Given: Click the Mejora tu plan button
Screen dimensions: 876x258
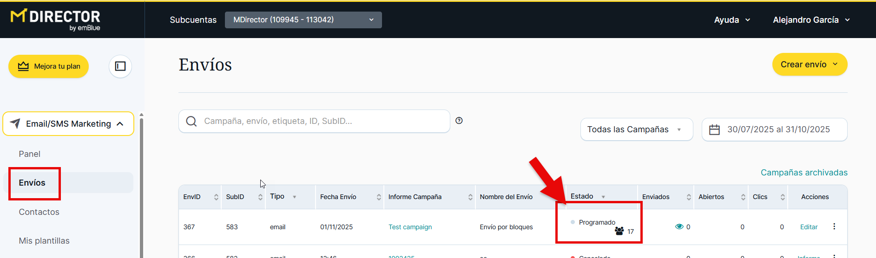Looking at the screenshot, I should tap(49, 66).
